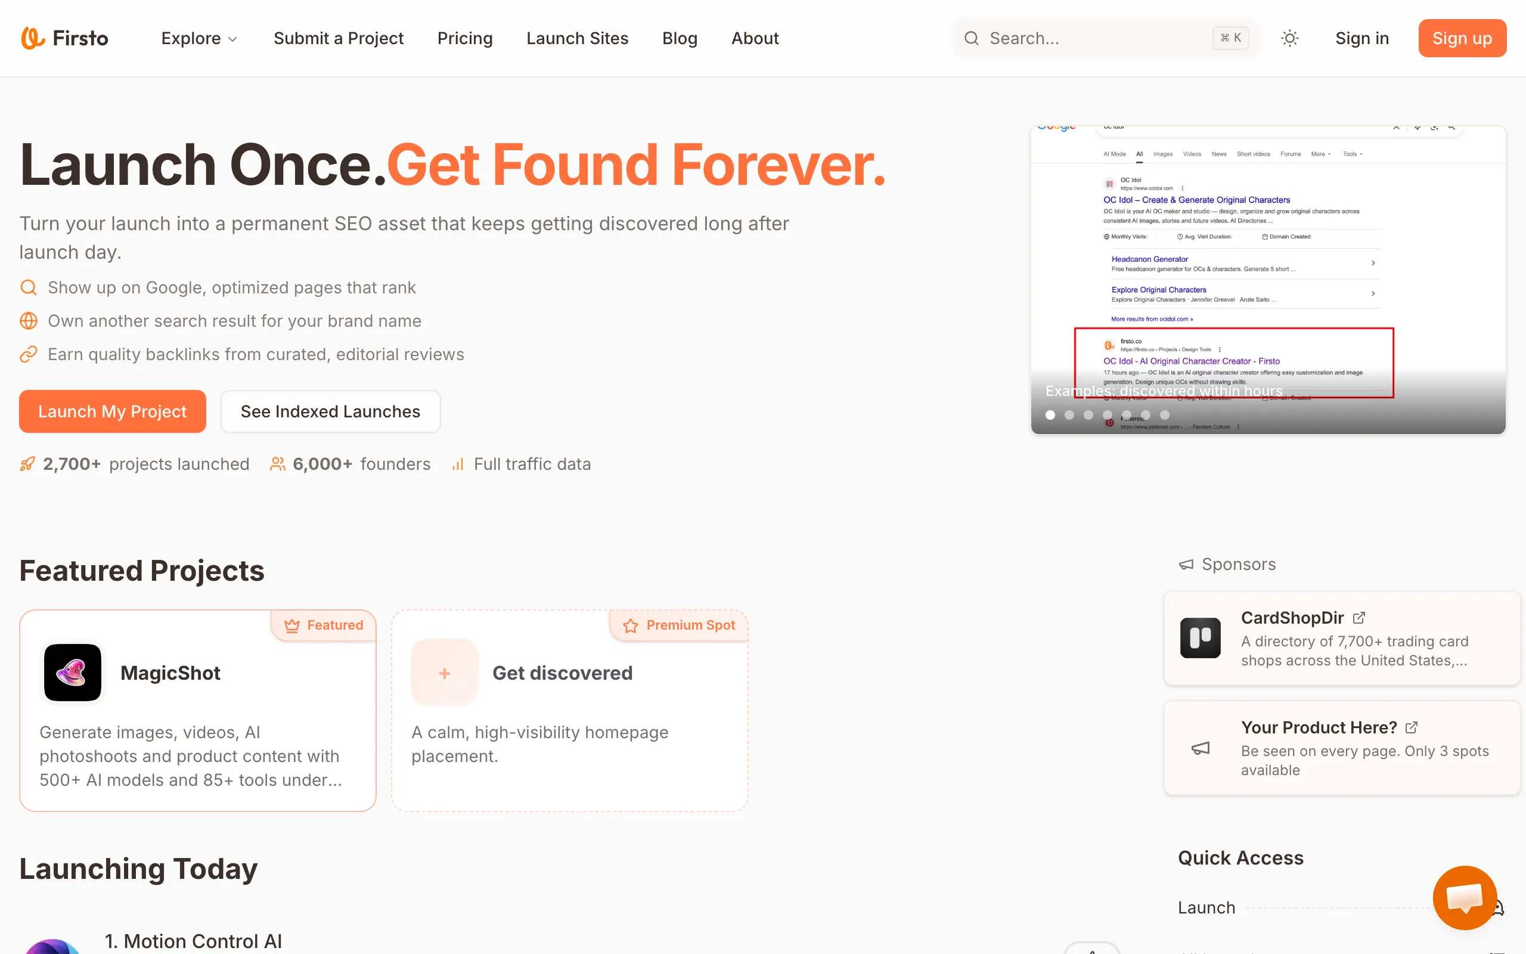The width and height of the screenshot is (1526, 954).
Task: Click the Sign up button
Action: point(1462,39)
